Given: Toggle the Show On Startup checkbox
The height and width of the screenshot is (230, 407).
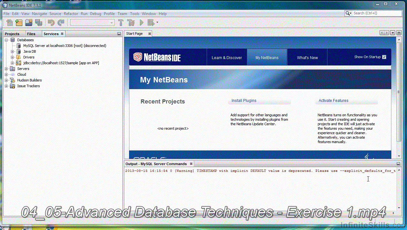Looking at the screenshot, I should [384, 57].
